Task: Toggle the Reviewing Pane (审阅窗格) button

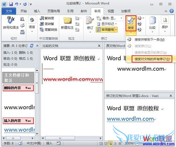Action: click(x=106, y=30)
